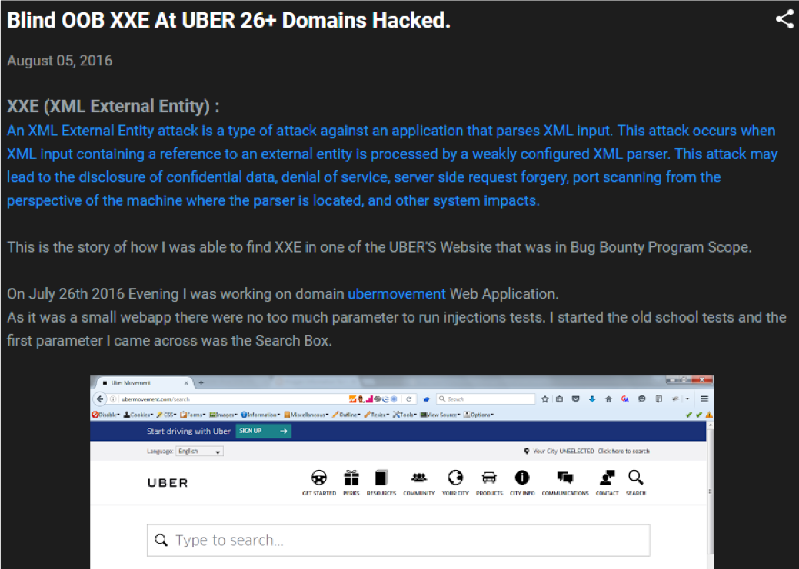The width and height of the screenshot is (799, 569).
Task: Click the COMMUNICATIONS chat bubbles icon
Action: (565, 478)
